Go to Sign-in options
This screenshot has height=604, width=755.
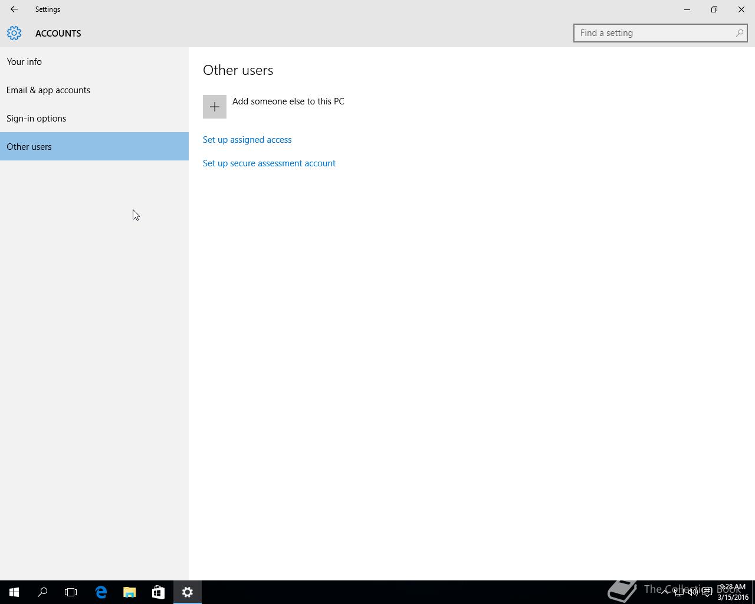[94, 118]
